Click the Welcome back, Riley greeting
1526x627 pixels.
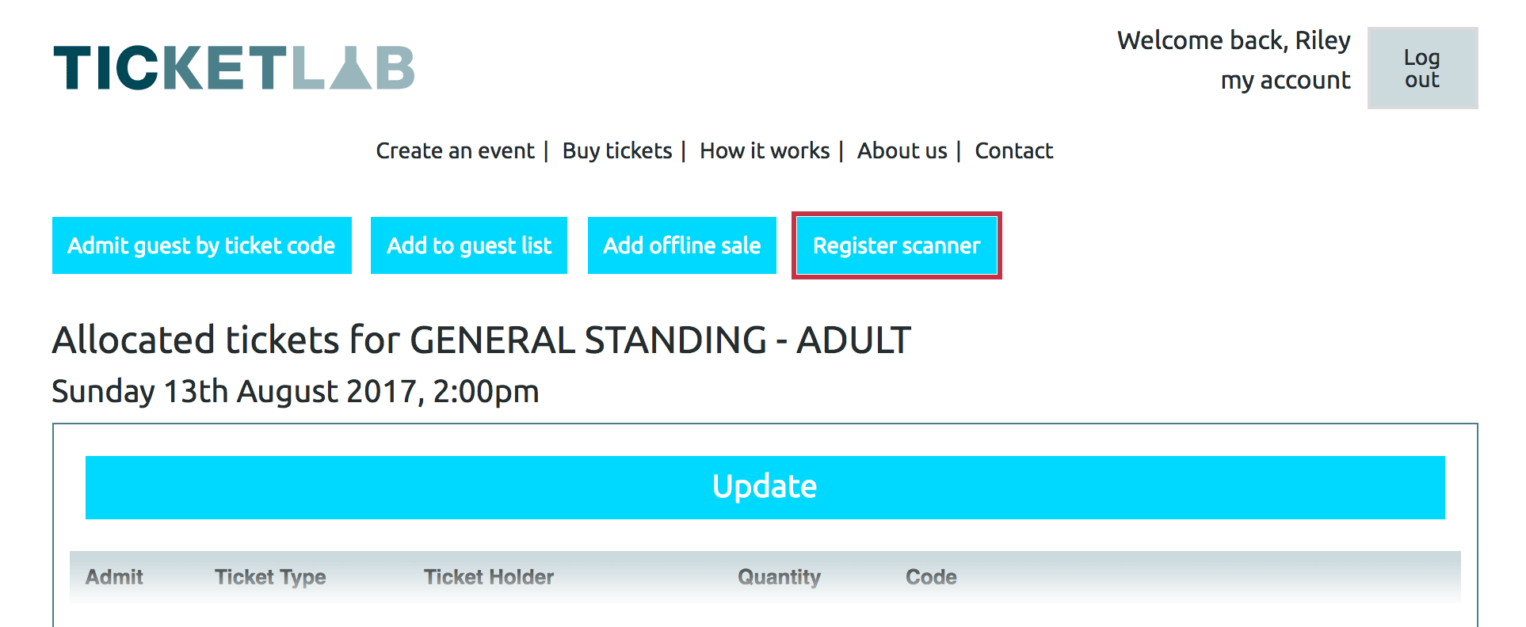1233,40
